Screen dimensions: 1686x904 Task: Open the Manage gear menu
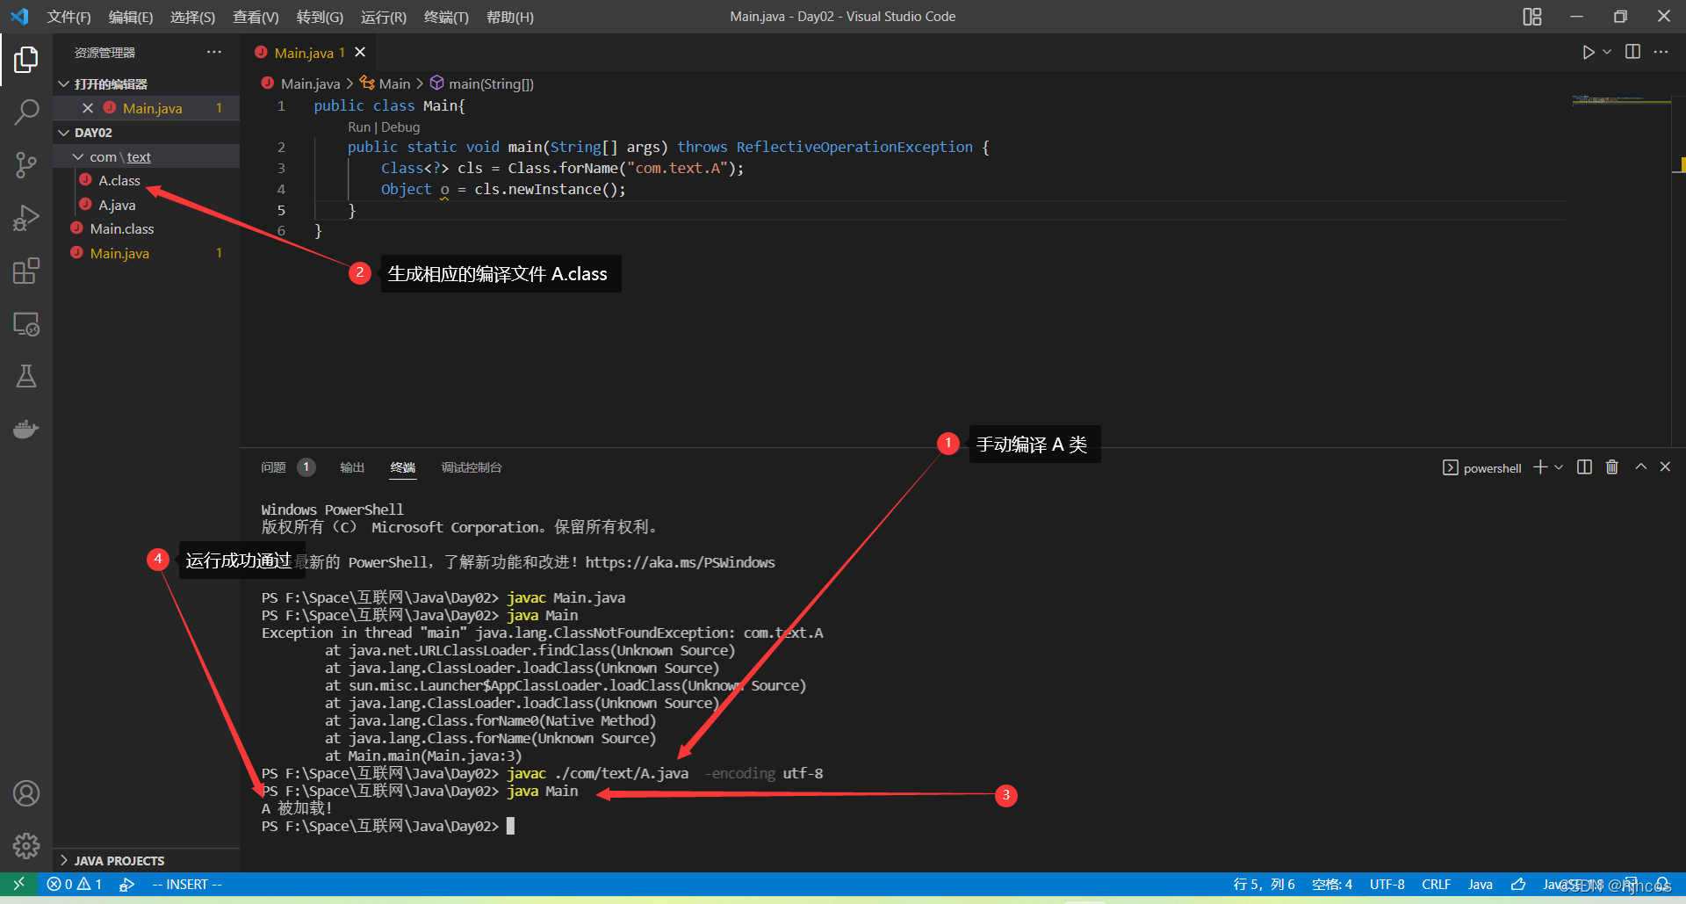(x=26, y=846)
